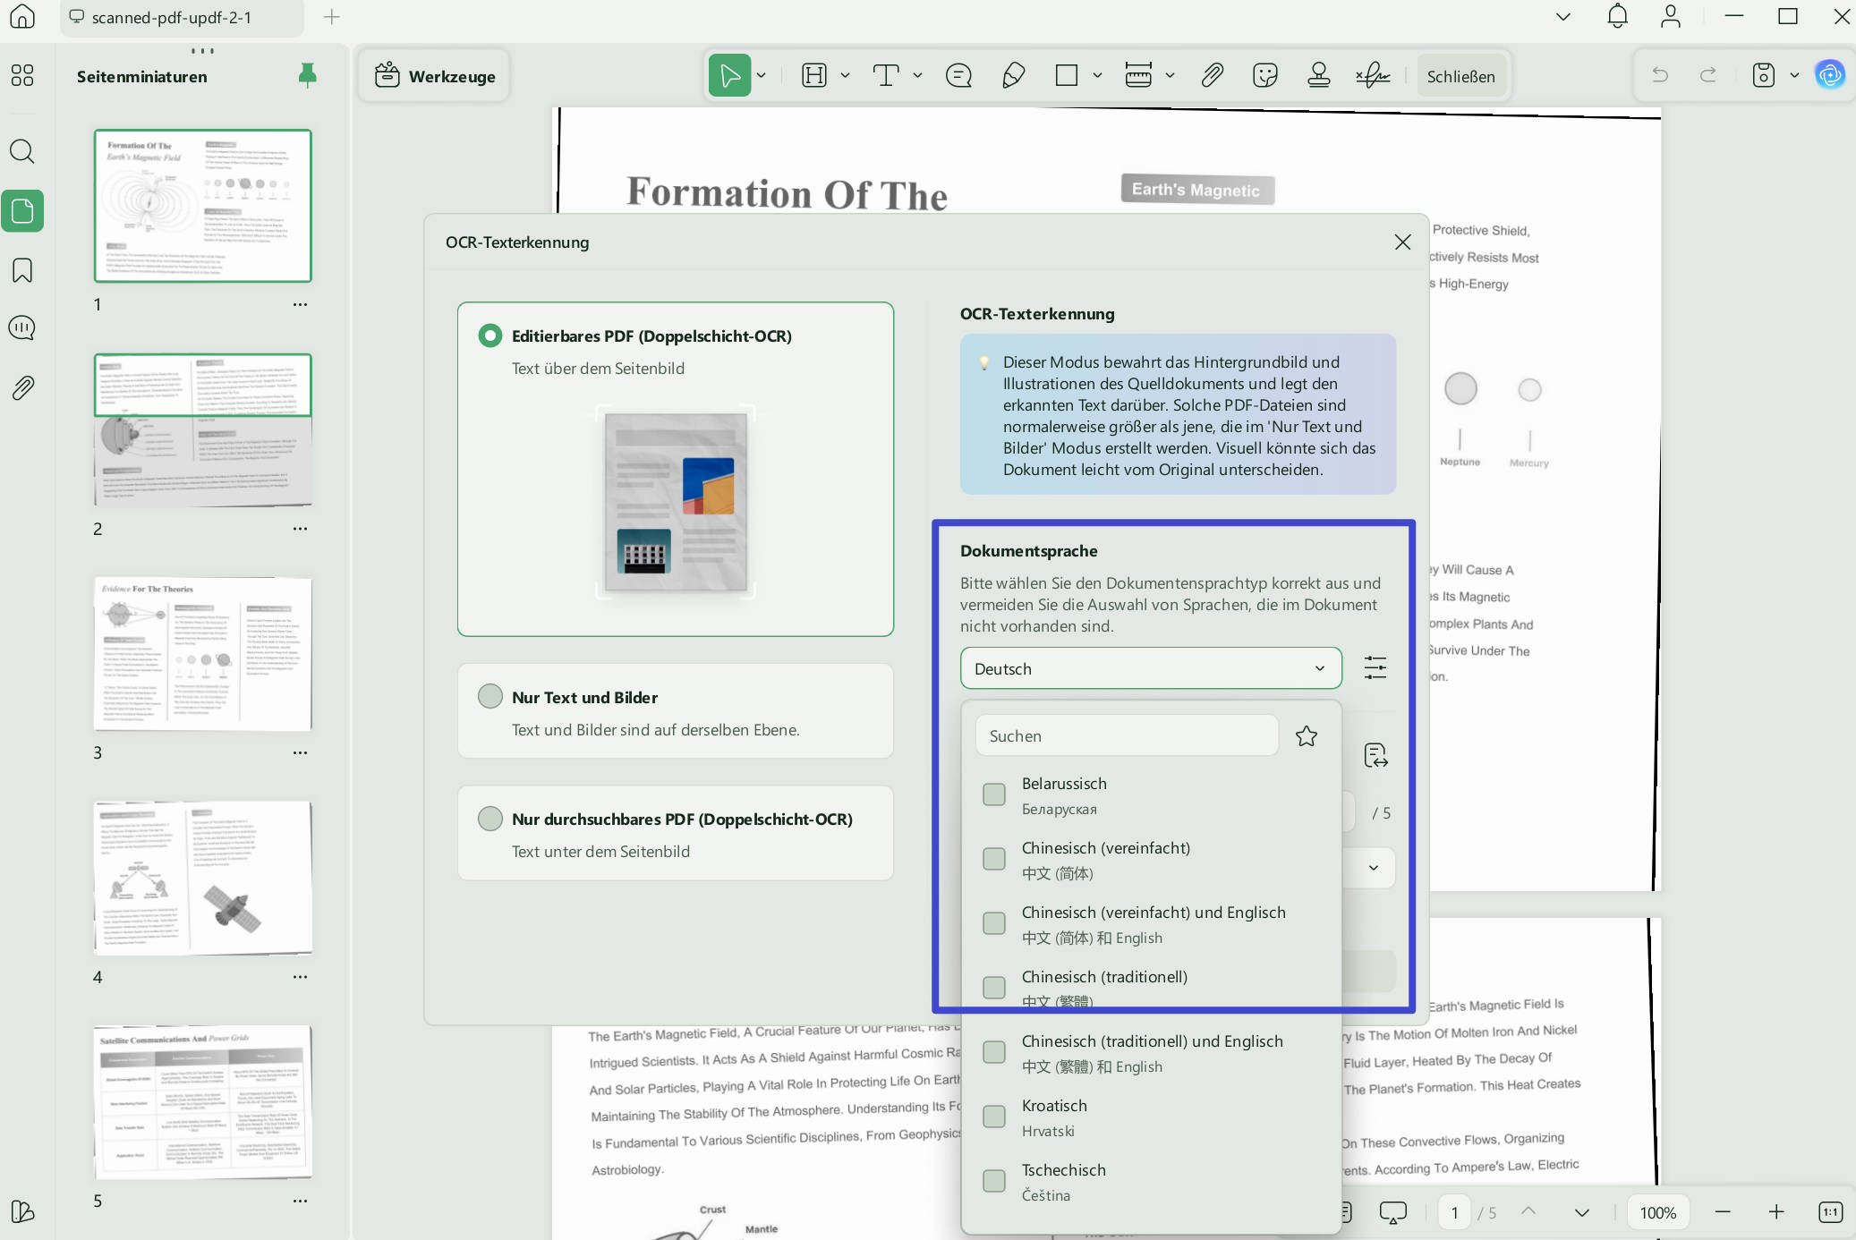1856x1240 pixels.
Task: Open the sticker tool
Action: [x=1265, y=76]
